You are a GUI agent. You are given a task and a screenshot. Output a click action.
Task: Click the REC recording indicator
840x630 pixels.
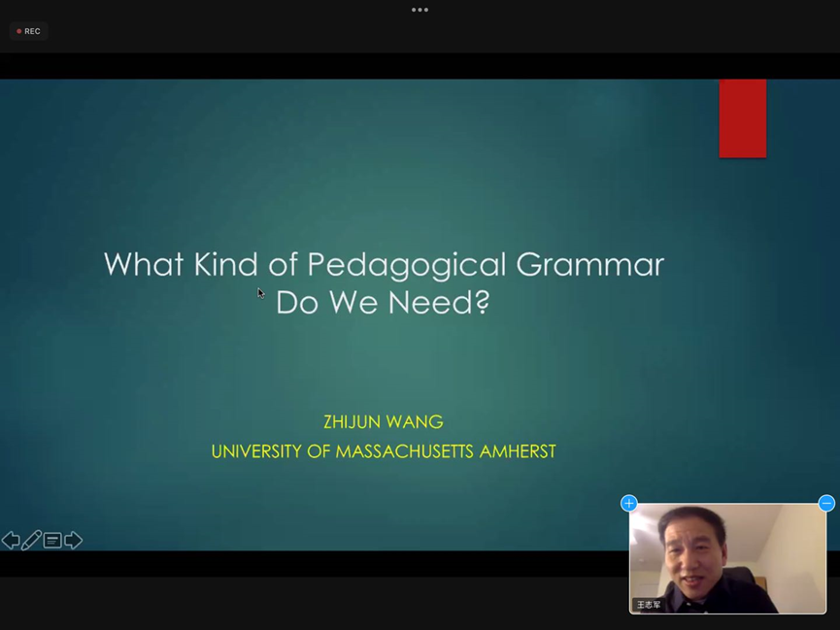pyautogui.click(x=29, y=31)
